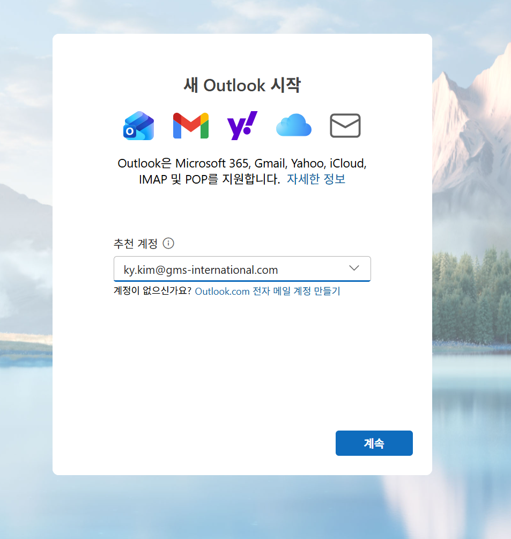This screenshot has width=511, height=539.
Task: Click the 추천 계정 label
Action: pyautogui.click(x=136, y=244)
